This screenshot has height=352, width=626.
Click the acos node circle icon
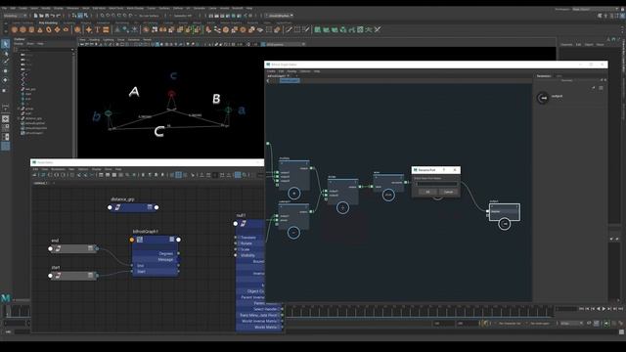coord(388,196)
